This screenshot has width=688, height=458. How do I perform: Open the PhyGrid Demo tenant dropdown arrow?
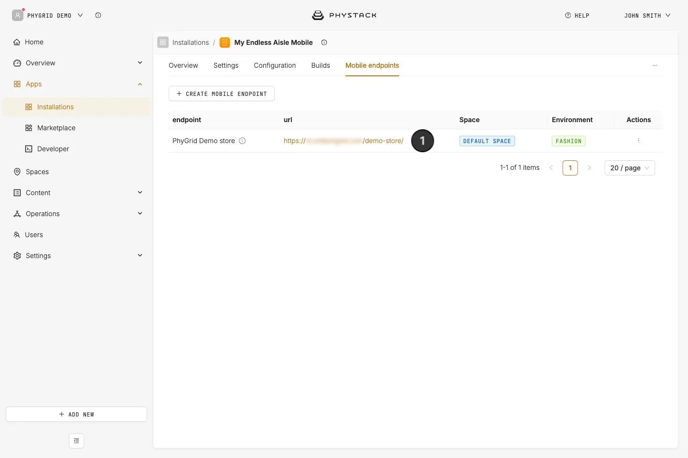pyautogui.click(x=80, y=15)
